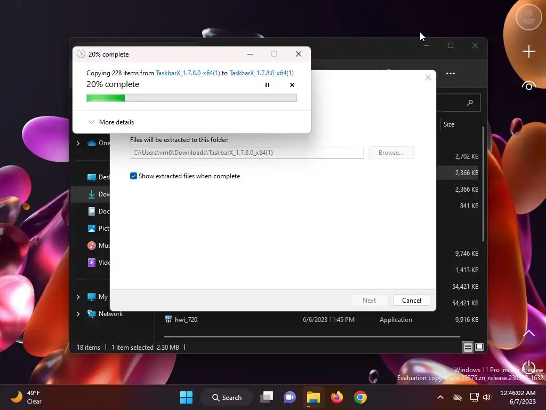Screen dimensions: 546x410
Task: Open Documents in the sidebar
Action: coord(99,211)
